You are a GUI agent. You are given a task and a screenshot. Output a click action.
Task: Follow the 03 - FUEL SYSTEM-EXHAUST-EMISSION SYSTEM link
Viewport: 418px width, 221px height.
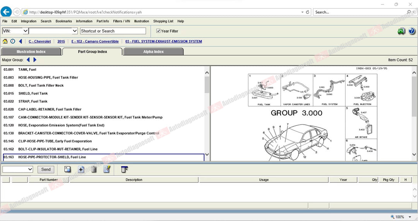point(163,41)
